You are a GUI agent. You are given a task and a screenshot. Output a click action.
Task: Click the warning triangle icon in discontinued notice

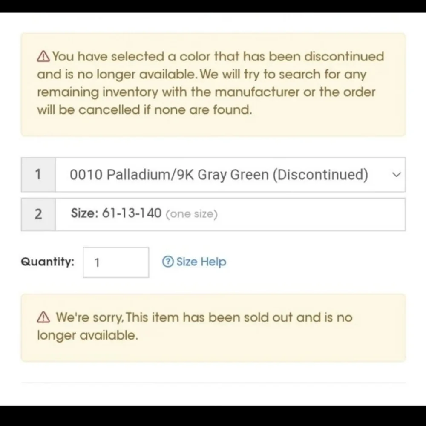[43, 57]
